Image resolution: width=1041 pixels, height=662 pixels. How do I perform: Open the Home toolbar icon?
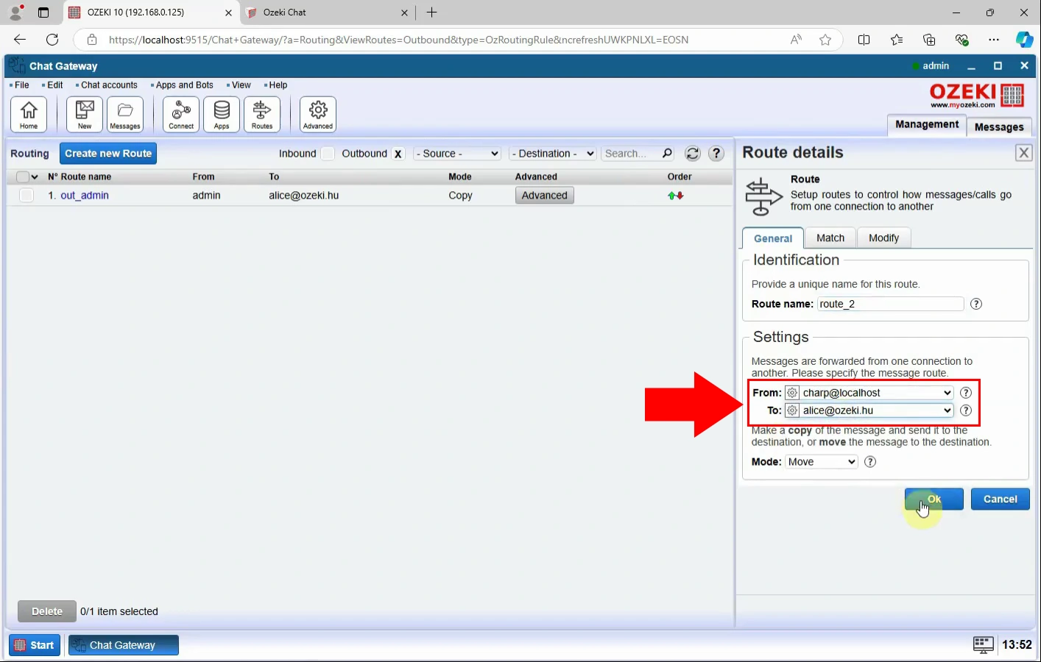tap(29, 115)
